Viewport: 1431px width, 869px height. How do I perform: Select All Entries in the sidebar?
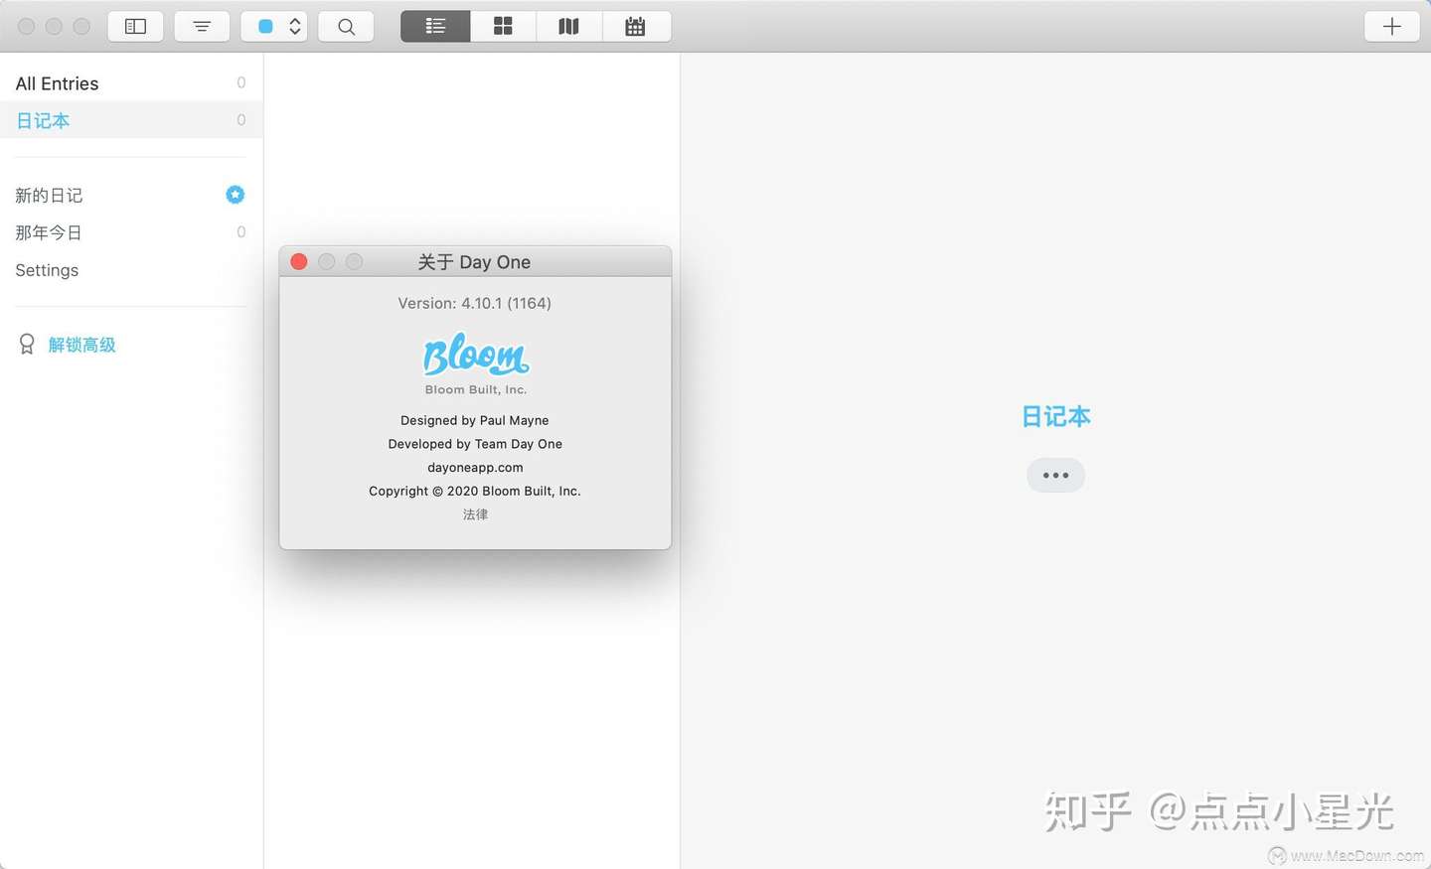57,83
